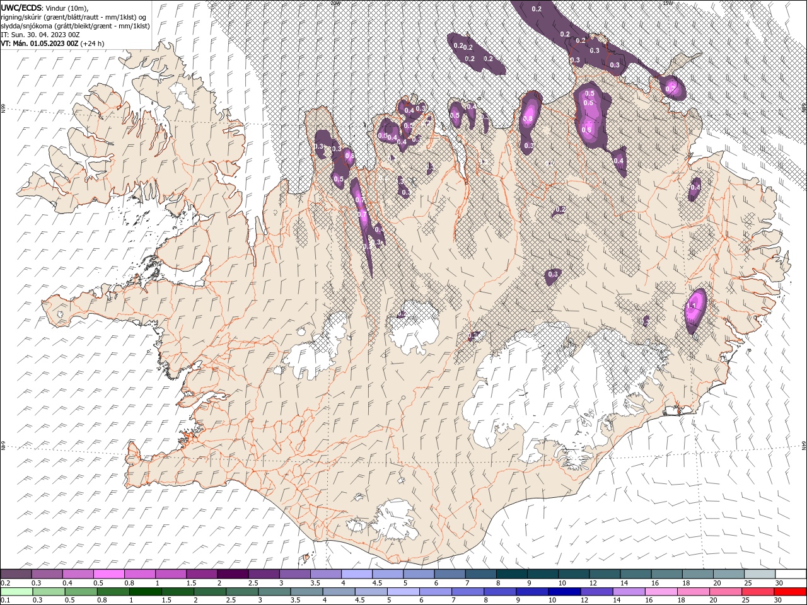Click the '(+24 h)' forecast offset text
This screenshot has height=605, width=807.
[92, 43]
